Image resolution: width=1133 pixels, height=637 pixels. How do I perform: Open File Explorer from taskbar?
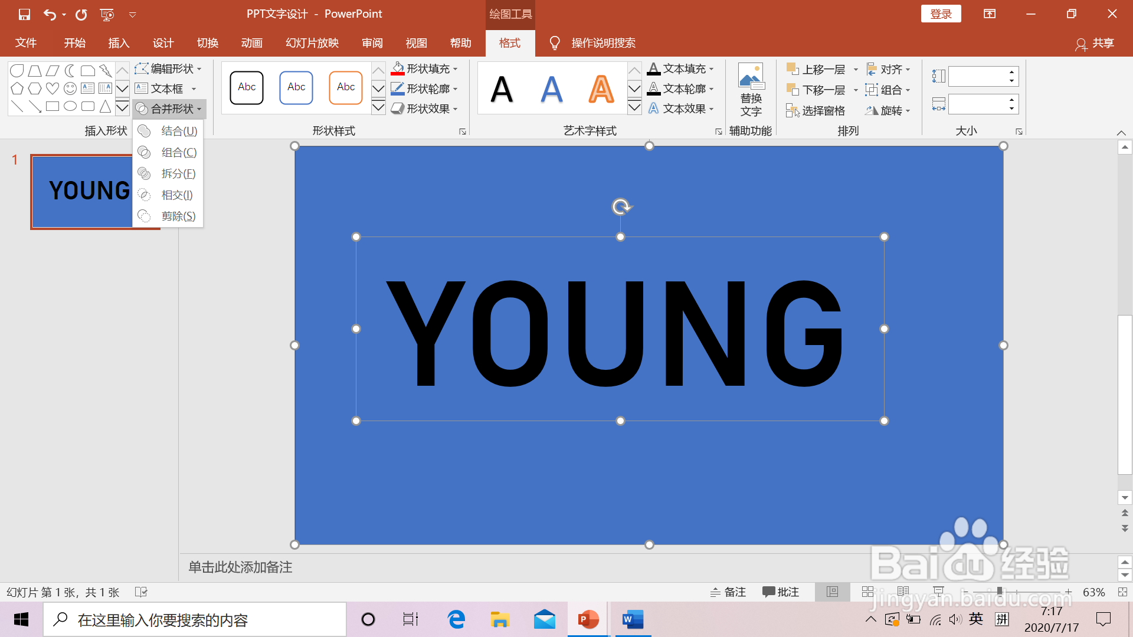click(x=500, y=619)
